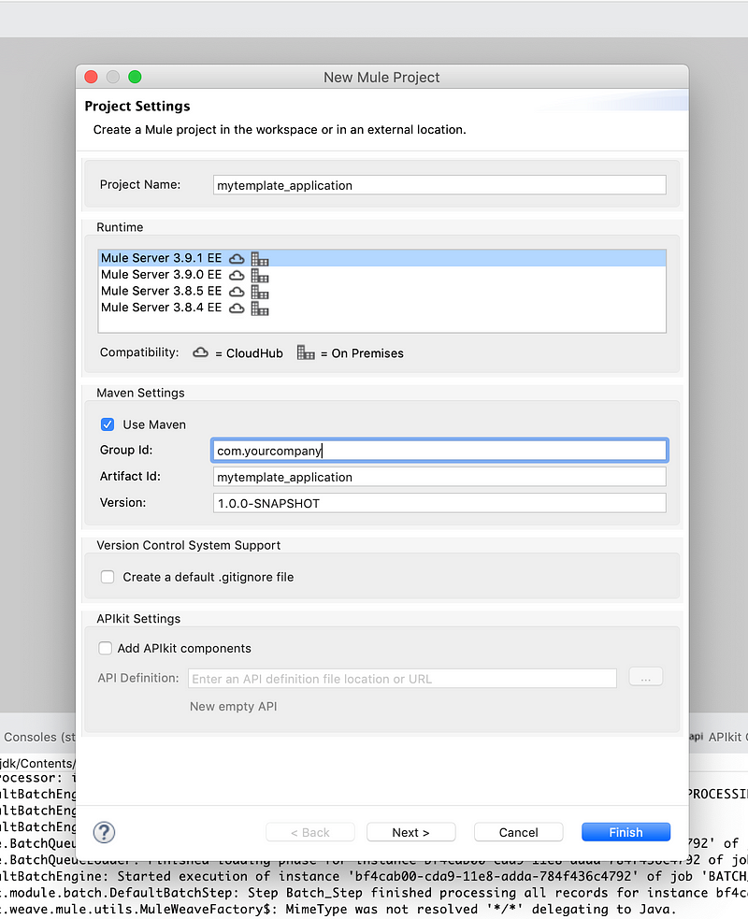This screenshot has width=748, height=919.
Task: Go to Next wizard page
Action: (410, 832)
